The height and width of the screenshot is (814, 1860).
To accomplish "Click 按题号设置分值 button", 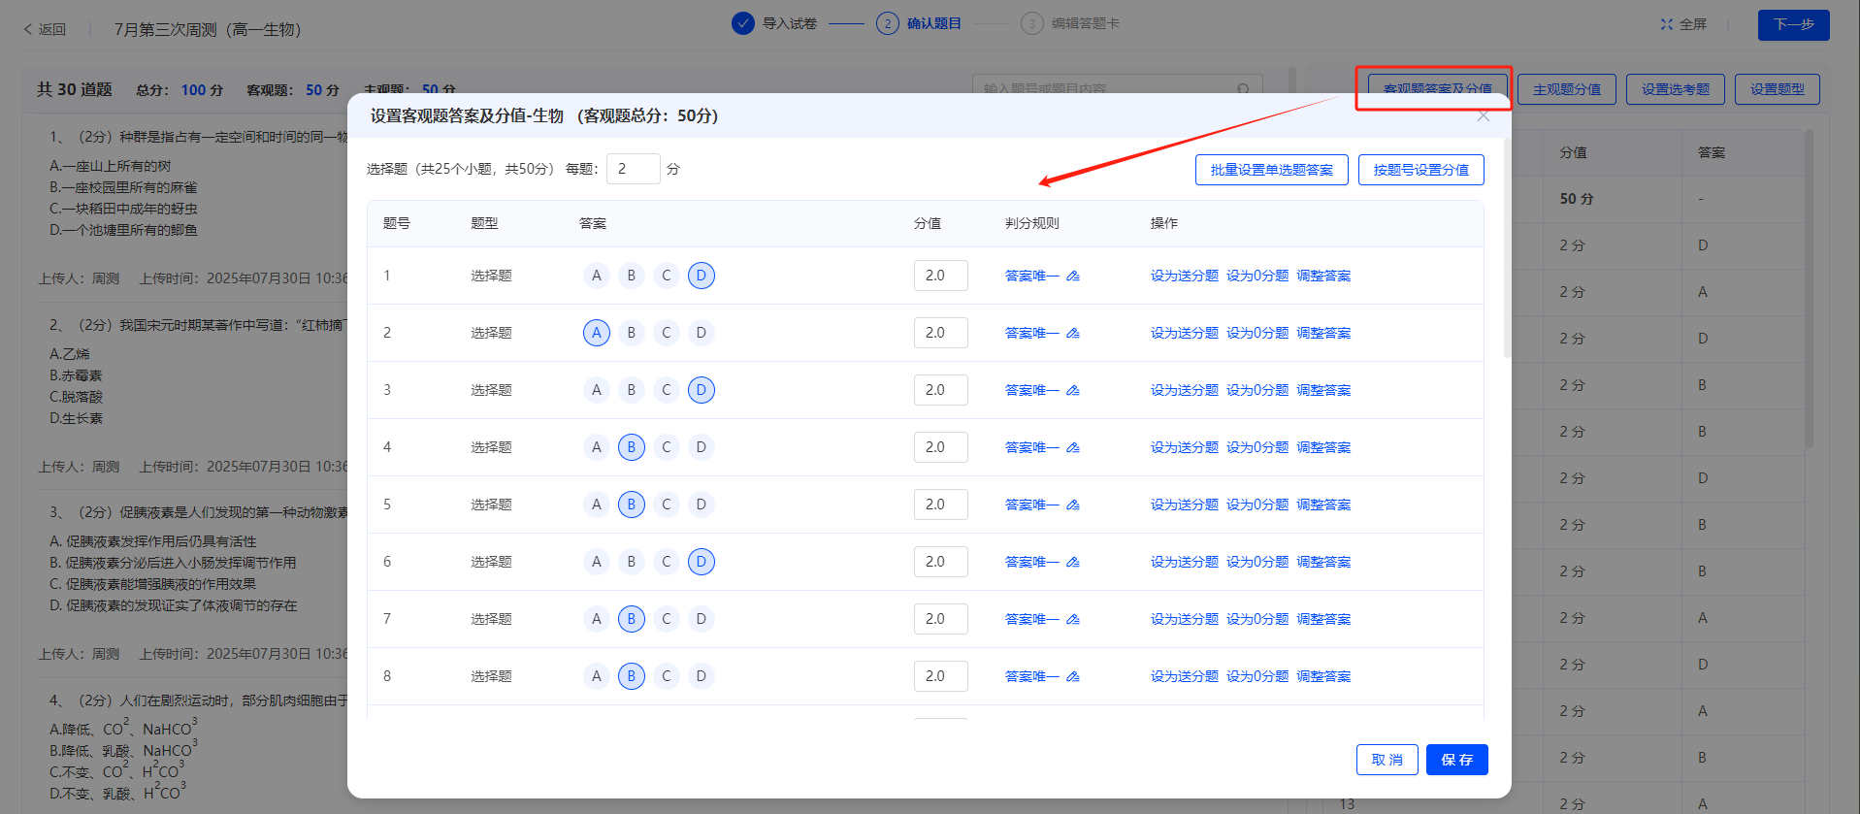I will point(1421,170).
